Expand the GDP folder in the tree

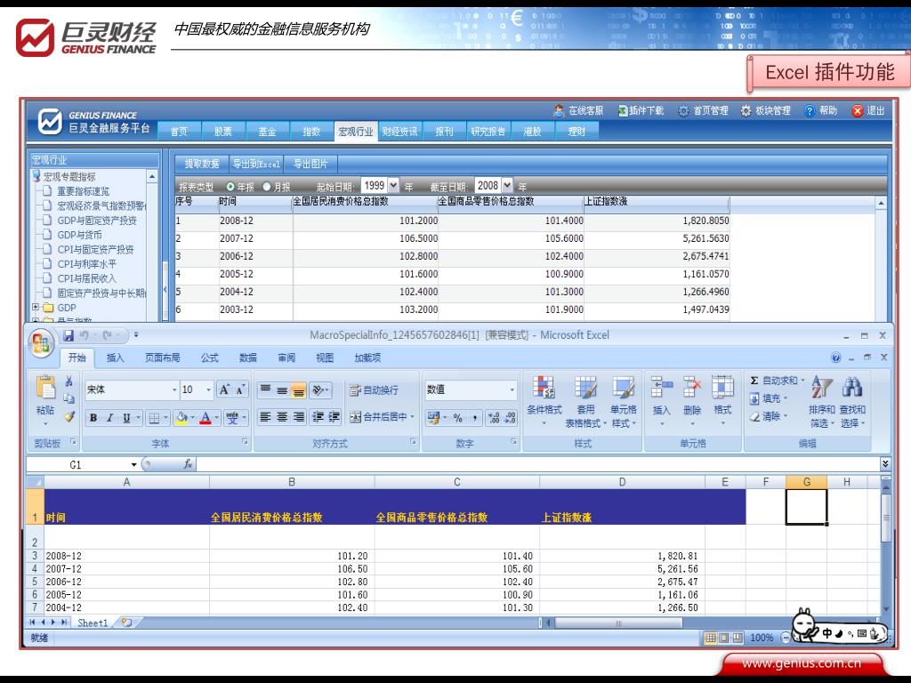coord(36,308)
